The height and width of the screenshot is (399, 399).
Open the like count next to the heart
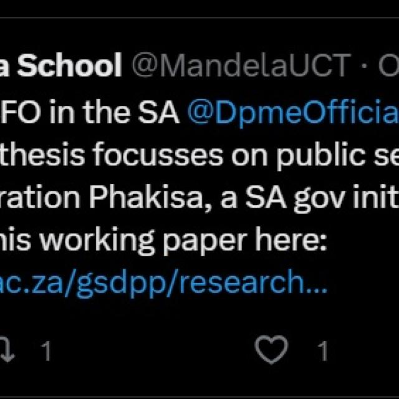click(323, 351)
